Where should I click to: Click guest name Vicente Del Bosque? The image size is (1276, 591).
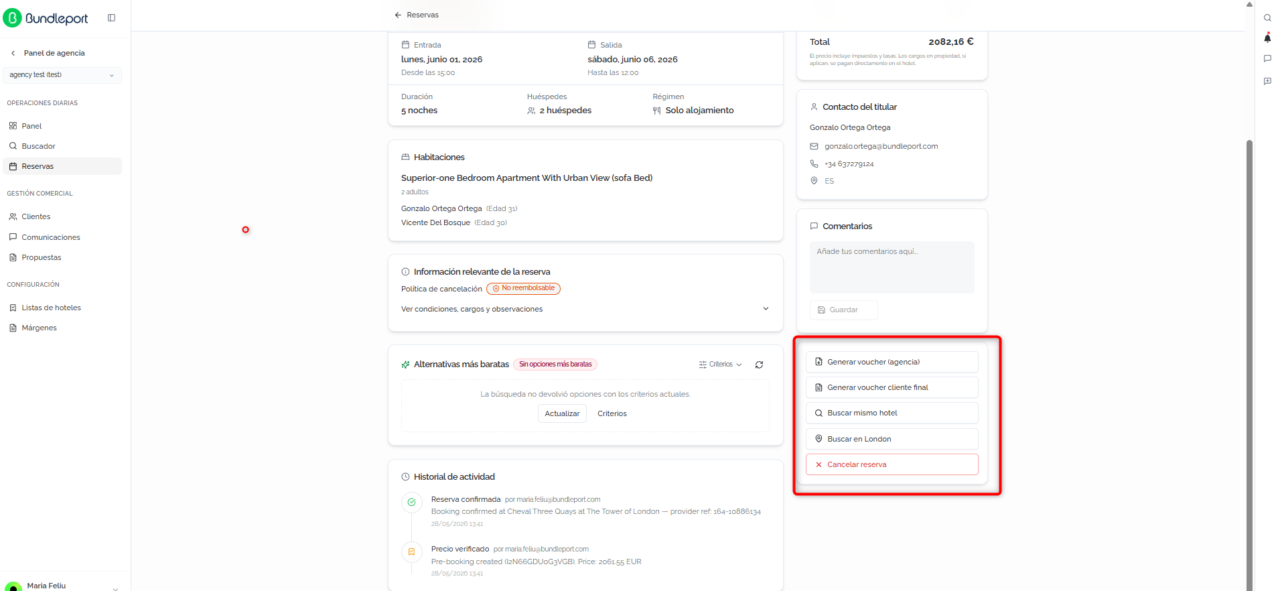(435, 222)
